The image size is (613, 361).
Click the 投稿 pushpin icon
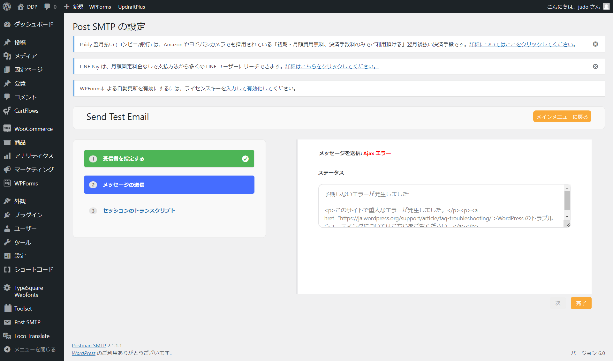tap(7, 42)
